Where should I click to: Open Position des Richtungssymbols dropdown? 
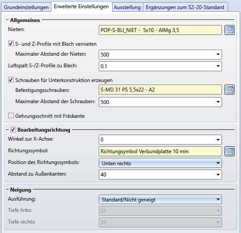coord(160,163)
